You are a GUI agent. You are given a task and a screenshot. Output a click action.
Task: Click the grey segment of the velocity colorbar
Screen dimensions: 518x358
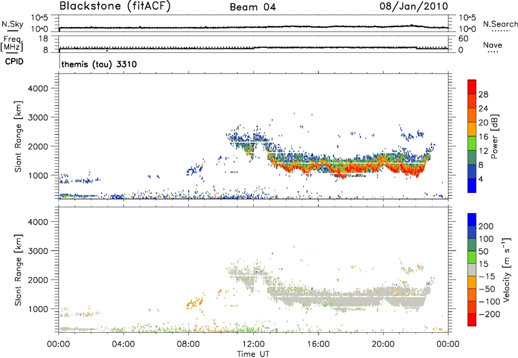point(472,269)
